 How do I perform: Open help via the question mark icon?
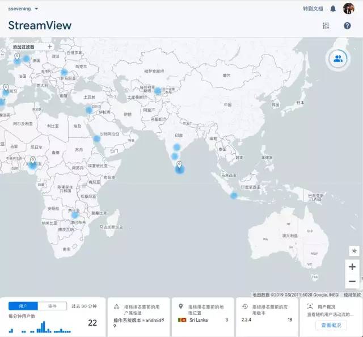pos(347,26)
